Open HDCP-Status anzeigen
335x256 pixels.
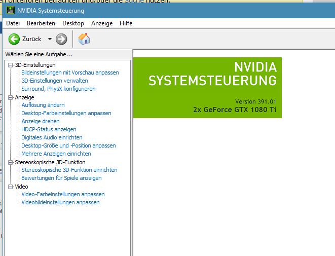coord(49,129)
